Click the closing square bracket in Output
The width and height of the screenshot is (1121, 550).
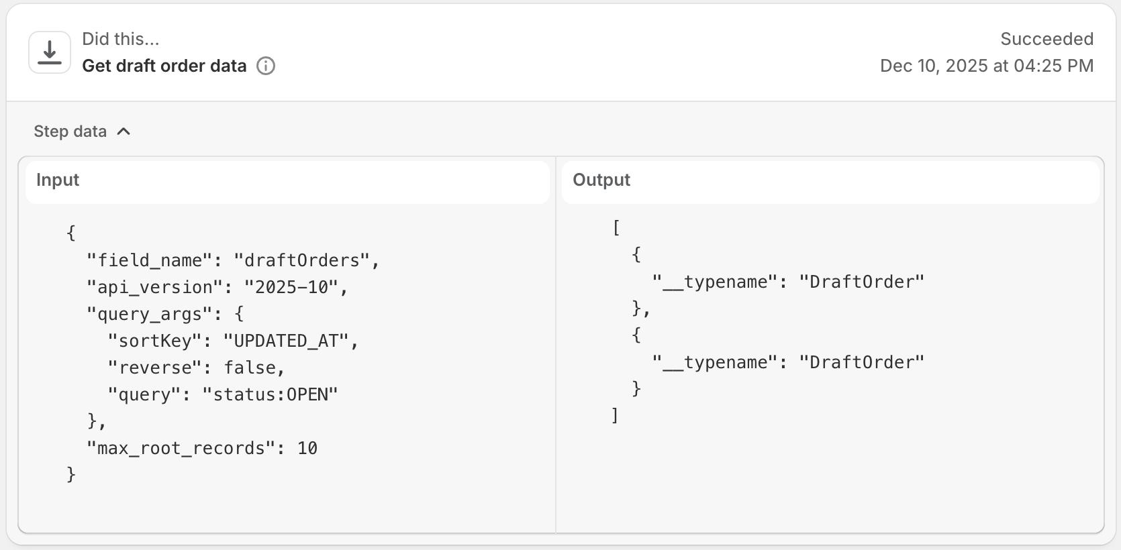615,416
